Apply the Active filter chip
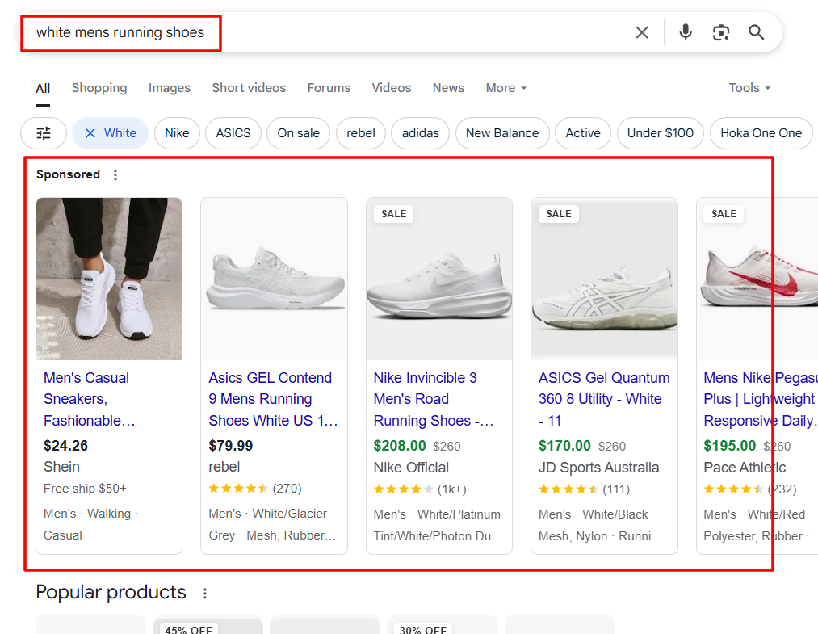This screenshot has width=818, height=634. coord(583,133)
